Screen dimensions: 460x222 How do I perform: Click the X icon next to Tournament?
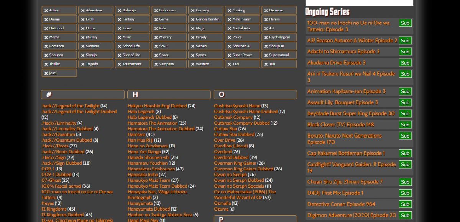coord(119,64)
